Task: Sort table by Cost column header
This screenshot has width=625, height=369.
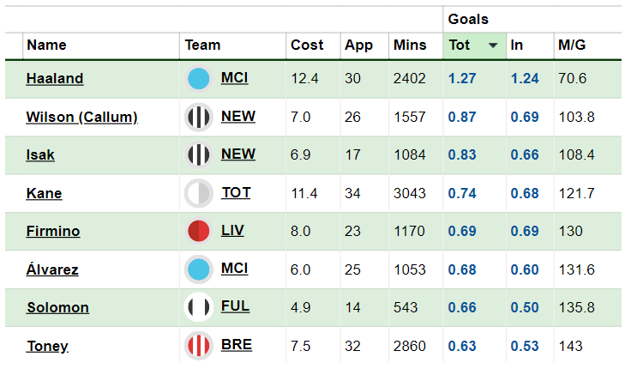Action: (x=307, y=45)
